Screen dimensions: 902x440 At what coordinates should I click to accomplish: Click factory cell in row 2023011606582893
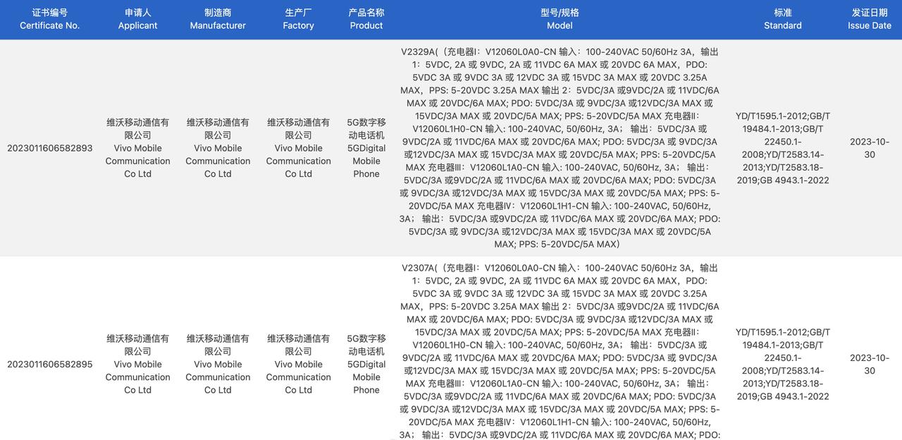298,148
